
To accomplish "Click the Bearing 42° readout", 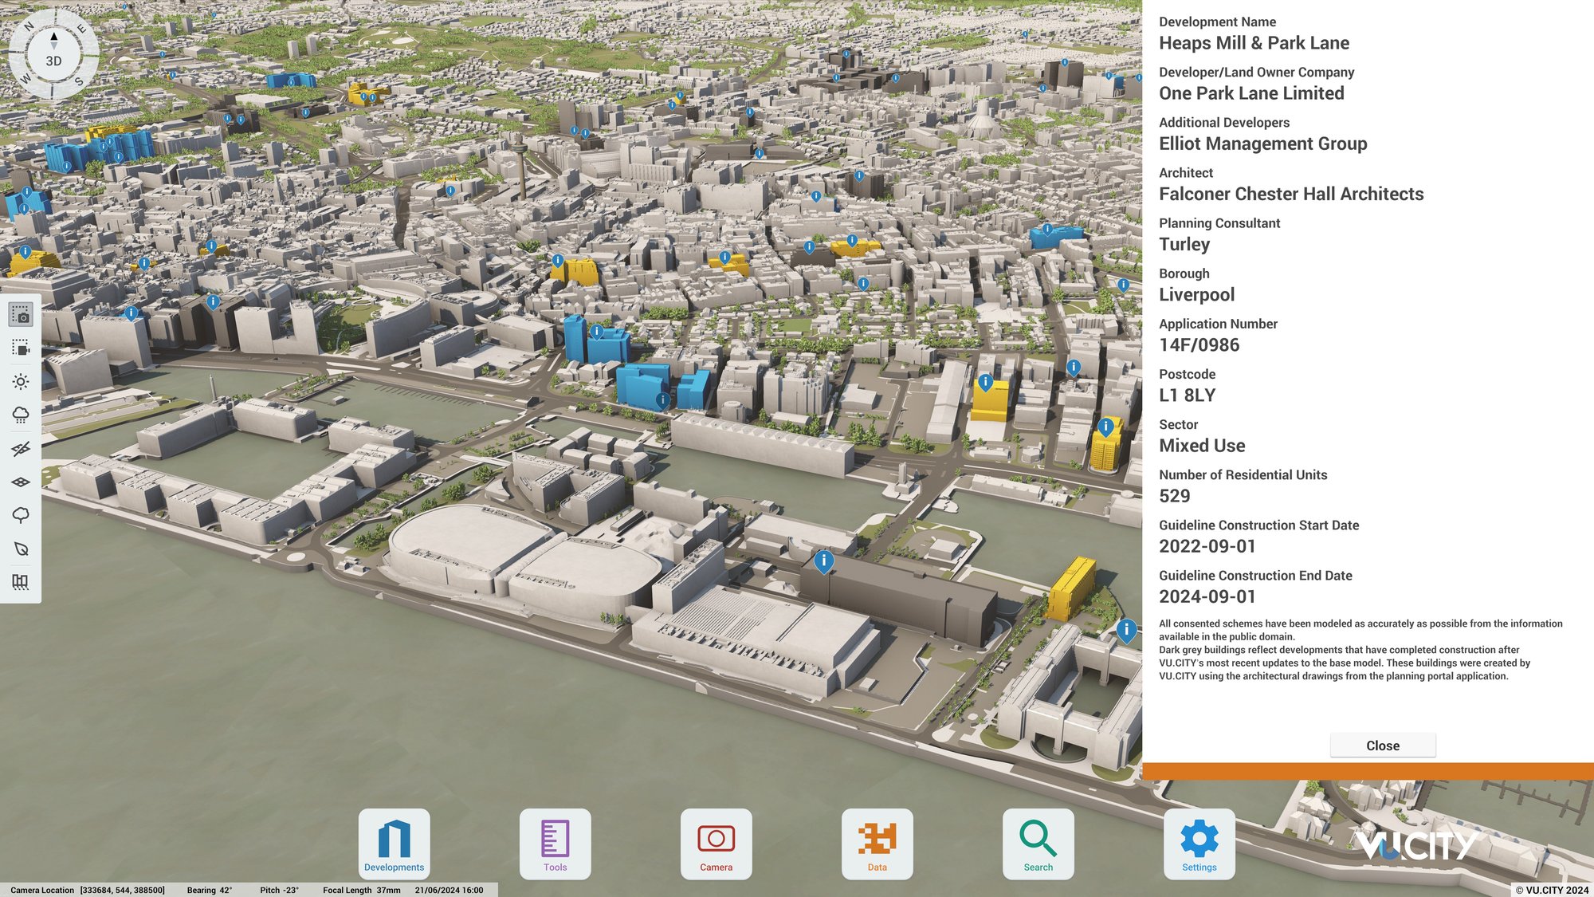I will [210, 890].
